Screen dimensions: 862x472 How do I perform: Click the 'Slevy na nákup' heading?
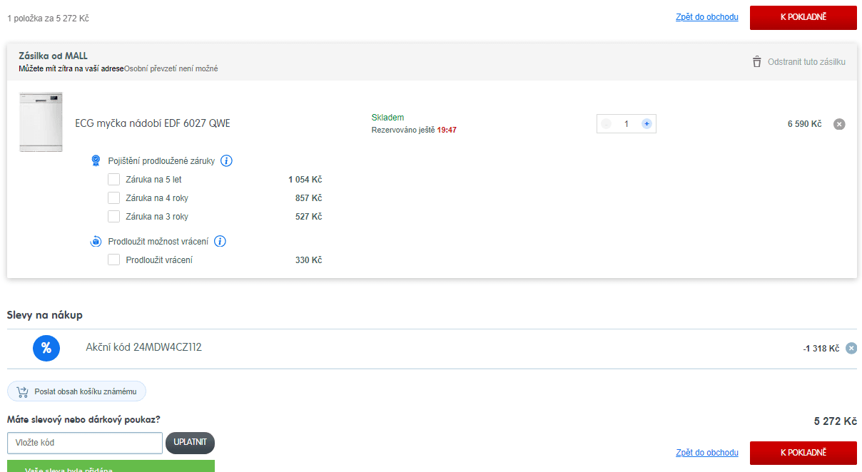point(45,315)
